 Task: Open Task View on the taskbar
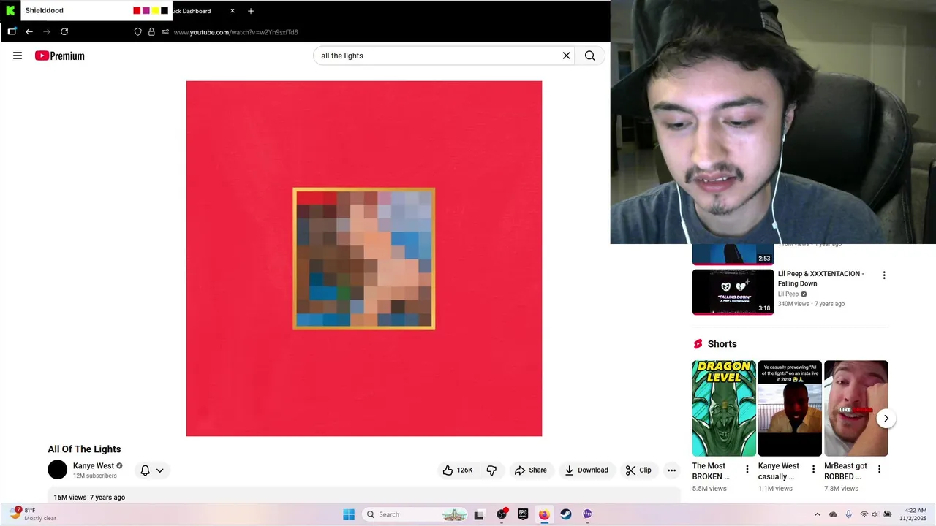[479, 514]
